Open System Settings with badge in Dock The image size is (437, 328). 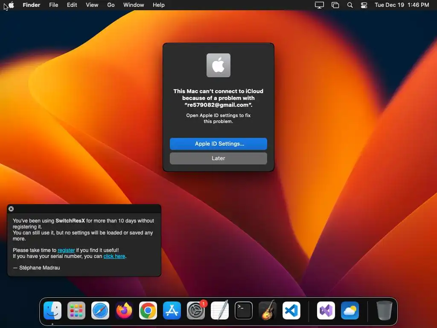click(x=196, y=310)
